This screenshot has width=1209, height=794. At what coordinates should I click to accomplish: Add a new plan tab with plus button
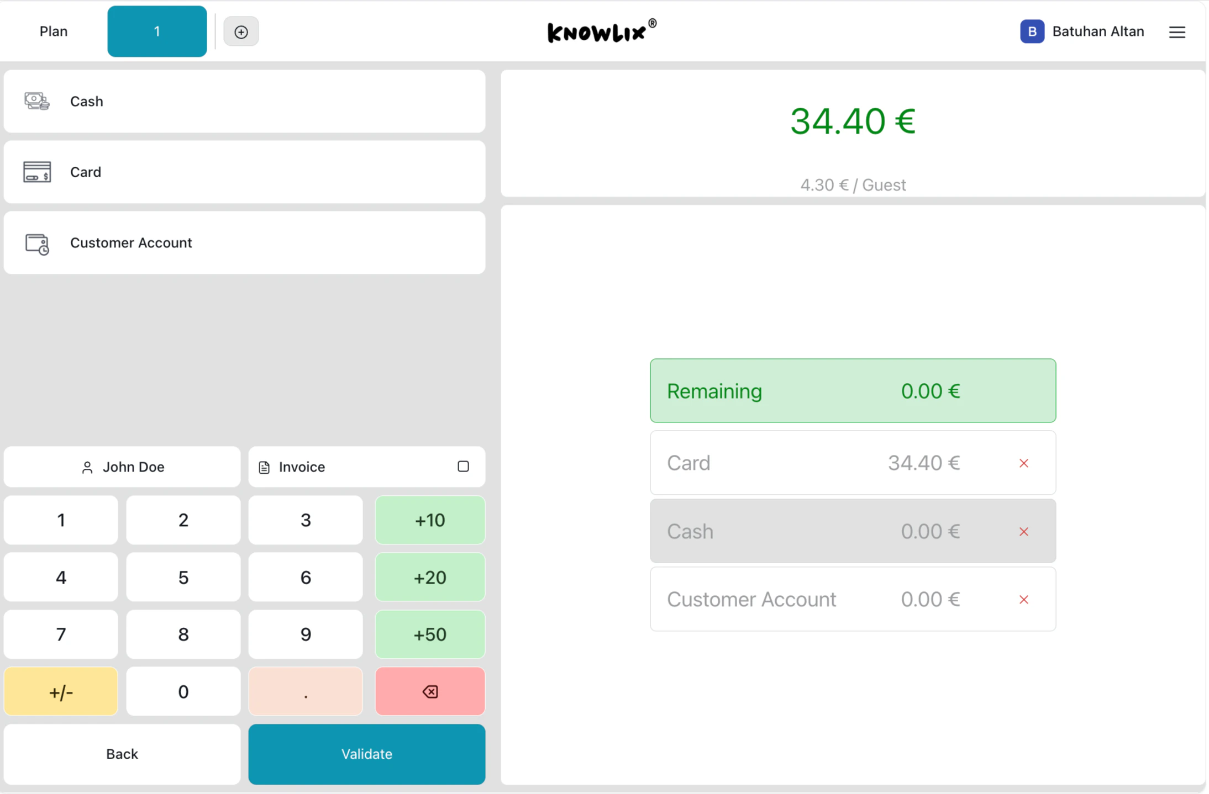[241, 31]
